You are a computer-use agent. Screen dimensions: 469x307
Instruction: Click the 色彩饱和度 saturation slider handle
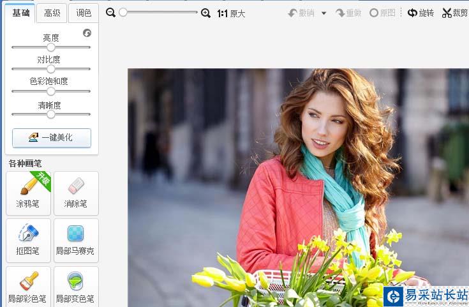pos(51,91)
